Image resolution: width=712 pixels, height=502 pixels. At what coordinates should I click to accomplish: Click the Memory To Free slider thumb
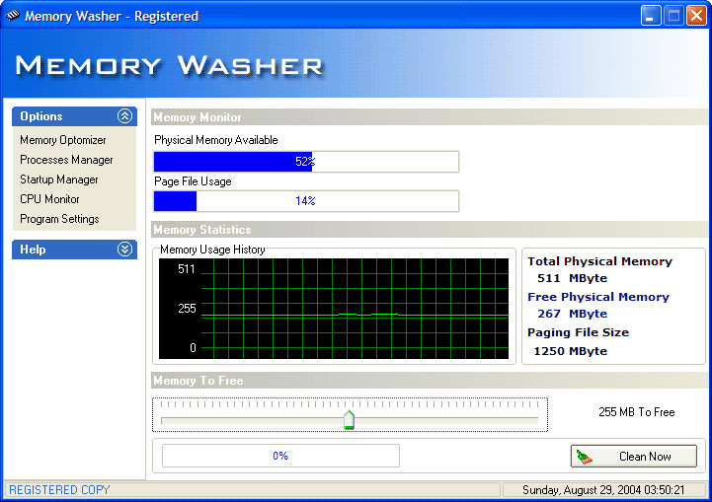click(x=349, y=420)
